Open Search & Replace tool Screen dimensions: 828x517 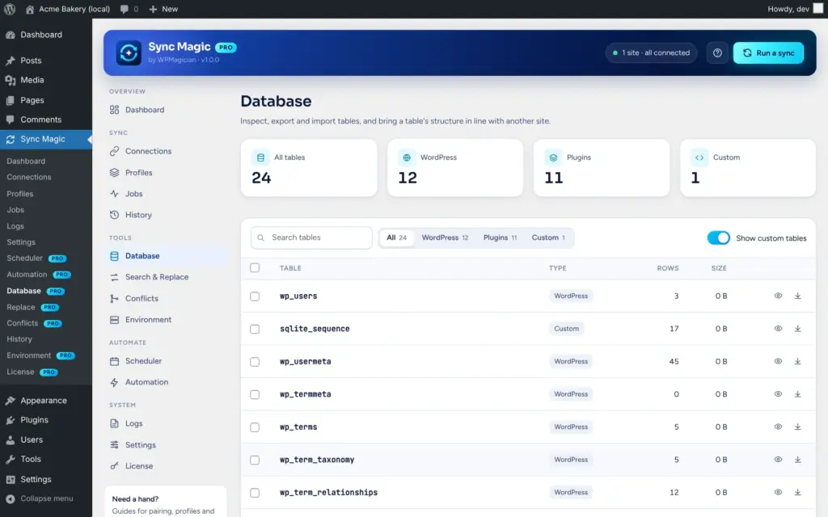tap(157, 277)
